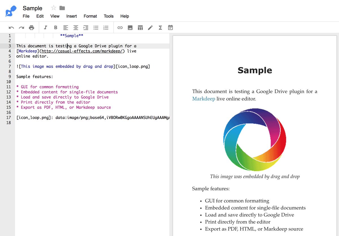The image size is (339, 236).
Task: Click the italic image caption in the preview
Action: coord(255,177)
